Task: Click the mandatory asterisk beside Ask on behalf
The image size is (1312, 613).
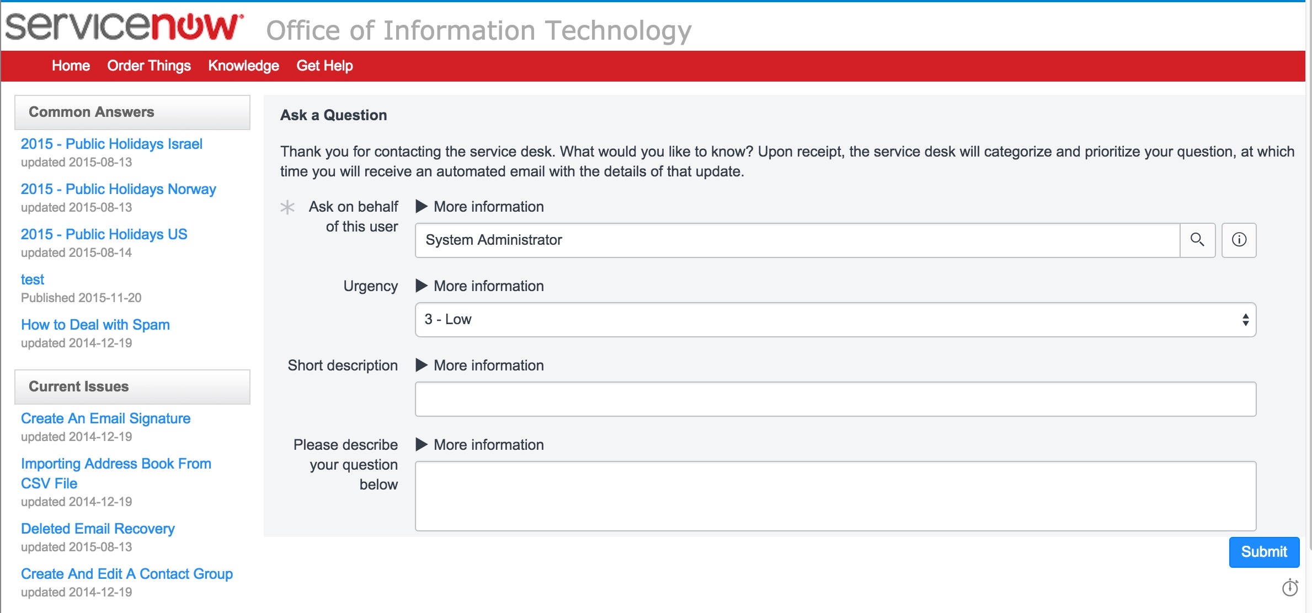Action: (287, 207)
